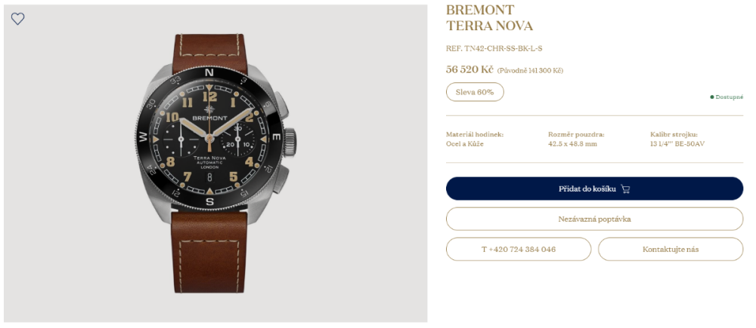The height and width of the screenshot is (328, 756).
Task: Click the TERRA NOVA model title
Action: (x=489, y=26)
